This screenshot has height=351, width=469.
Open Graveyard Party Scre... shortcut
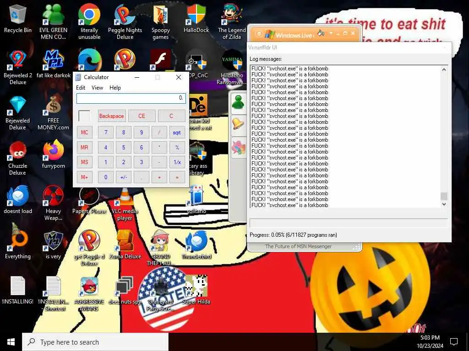click(161, 294)
